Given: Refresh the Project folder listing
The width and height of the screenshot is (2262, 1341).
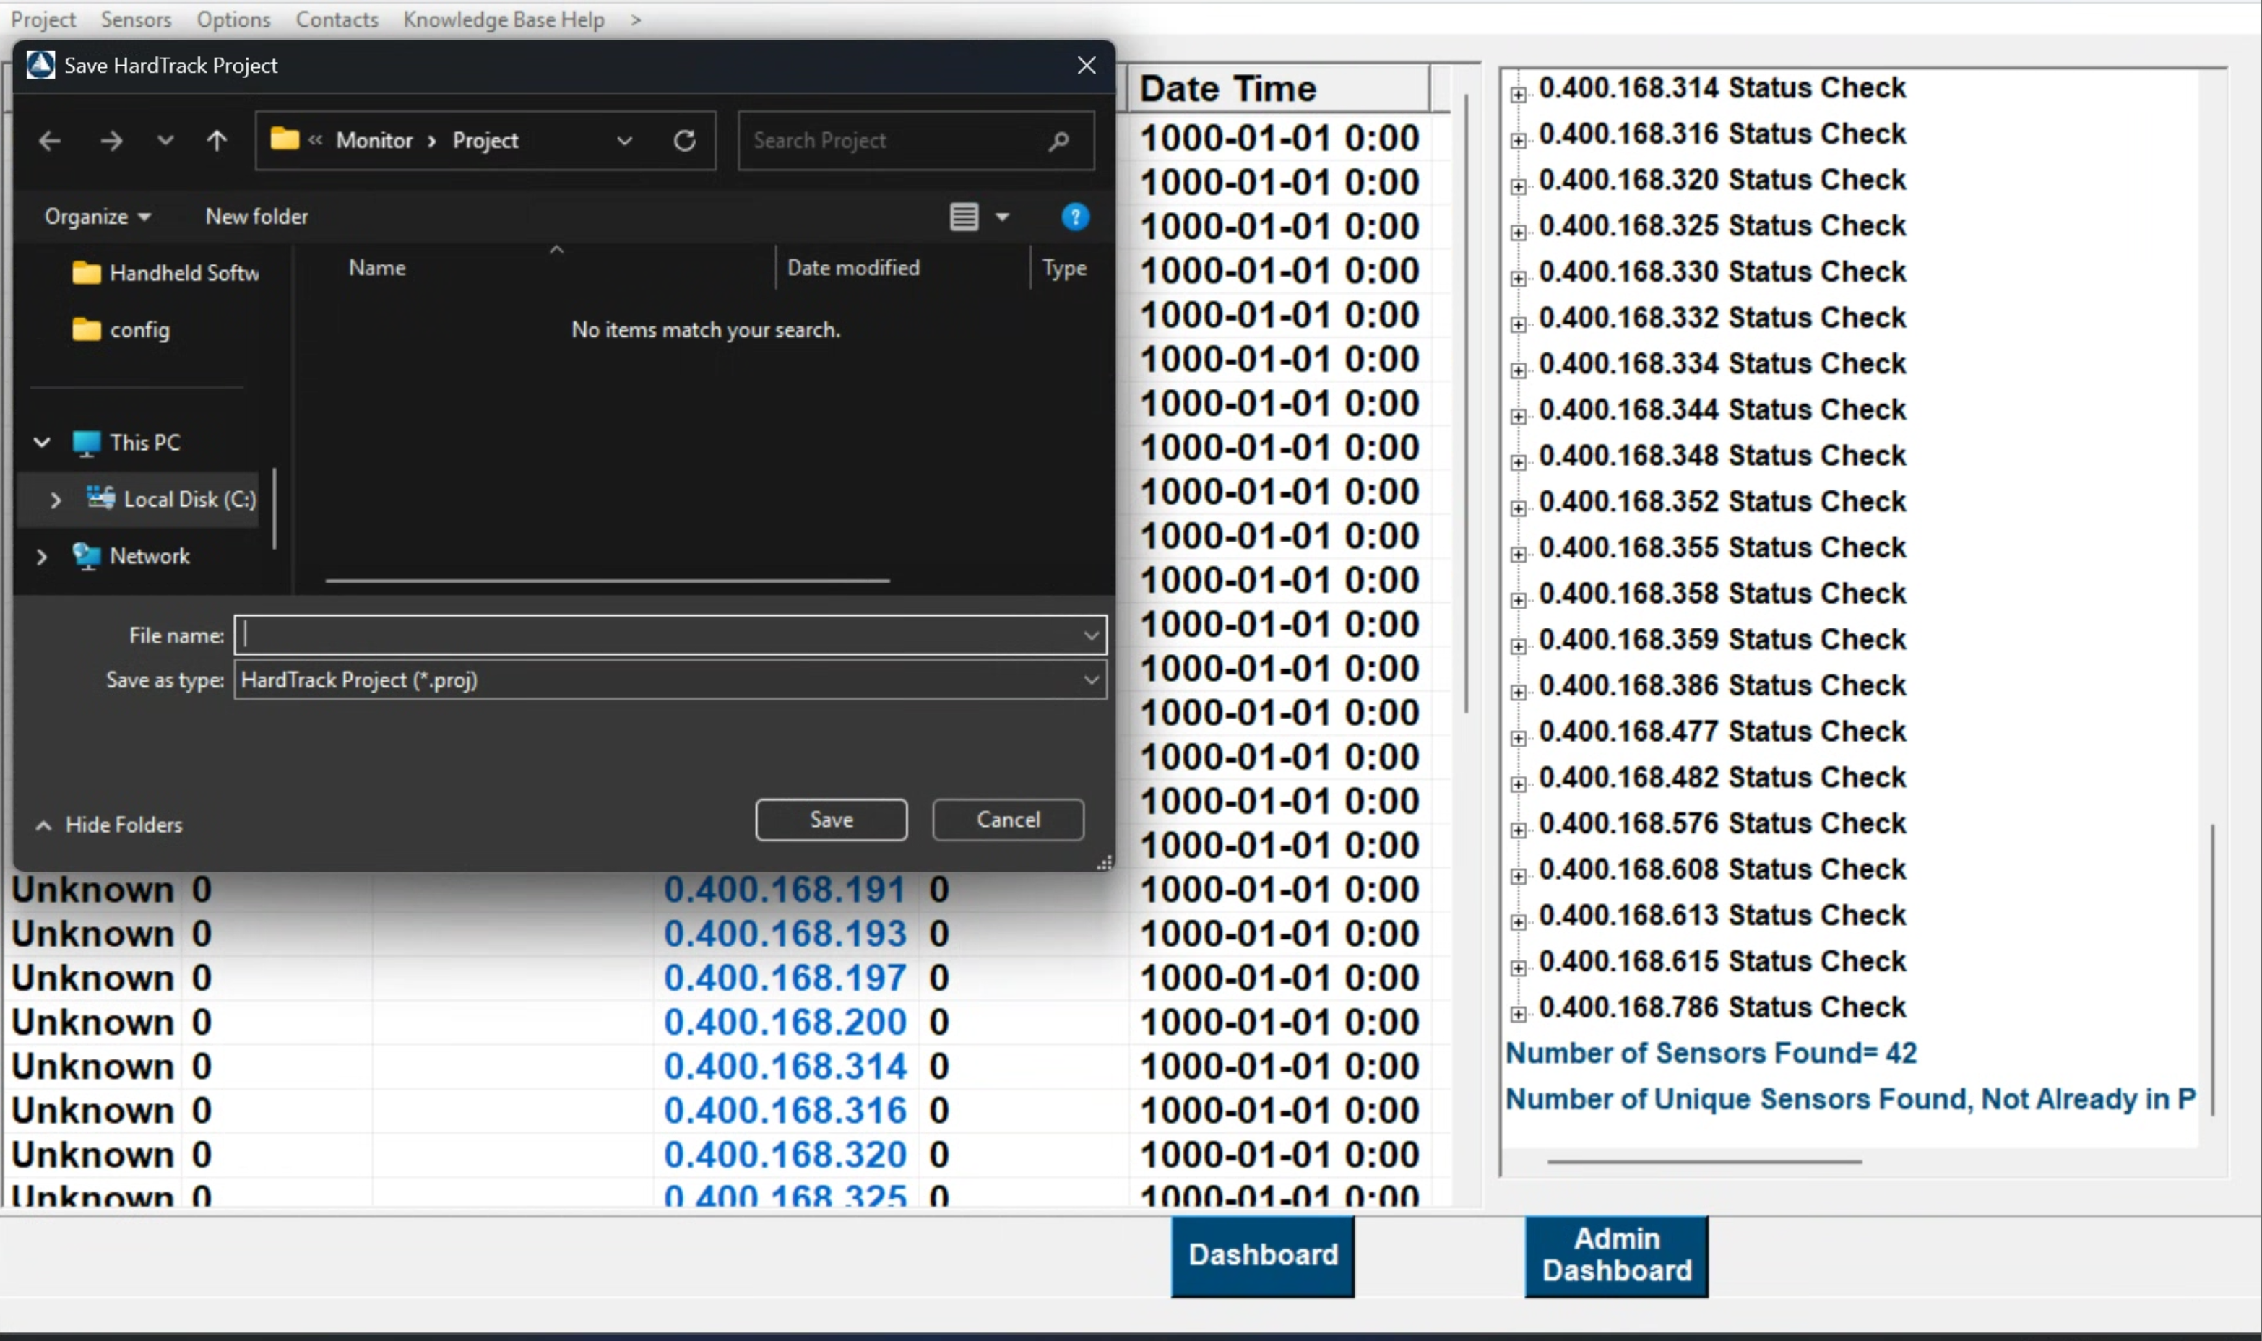Looking at the screenshot, I should (x=684, y=141).
